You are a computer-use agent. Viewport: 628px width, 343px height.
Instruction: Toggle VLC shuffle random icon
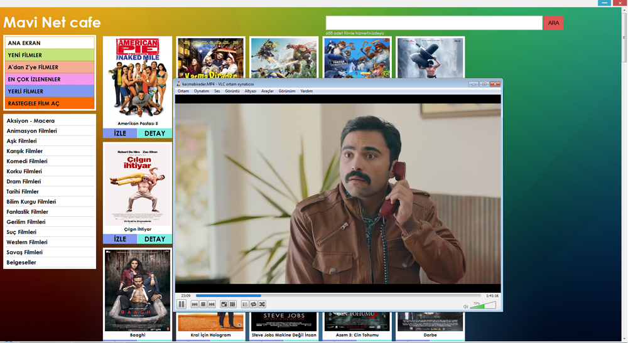(262, 304)
